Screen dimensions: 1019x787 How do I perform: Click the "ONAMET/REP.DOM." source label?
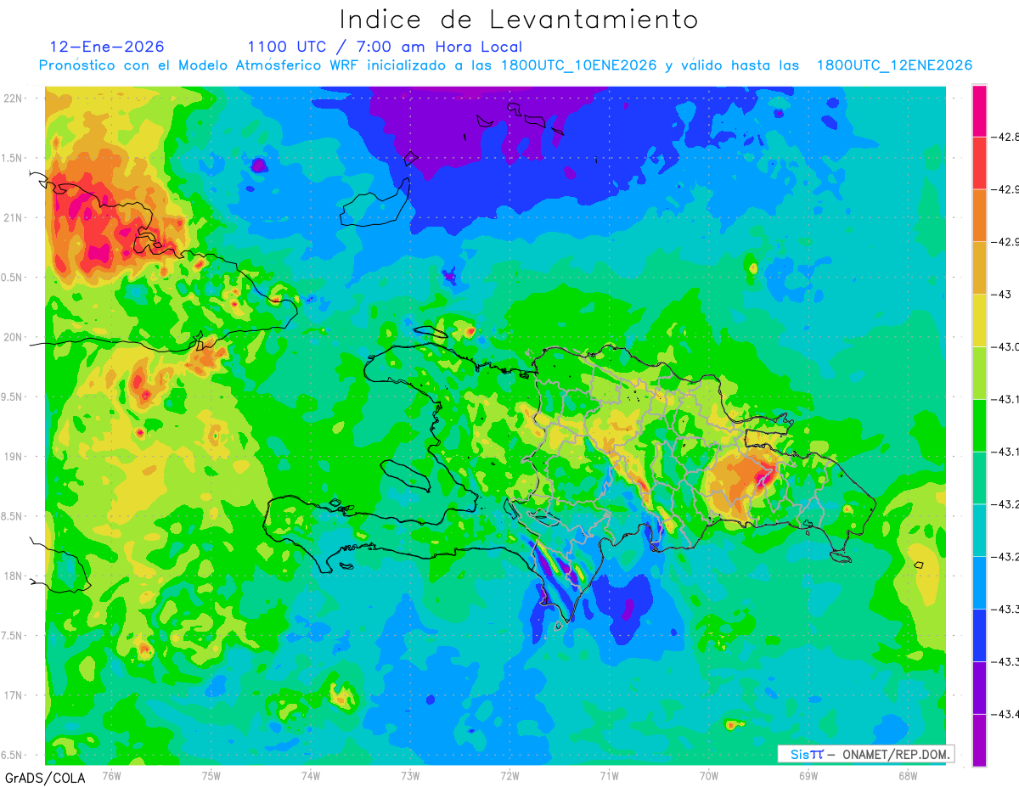896,754
